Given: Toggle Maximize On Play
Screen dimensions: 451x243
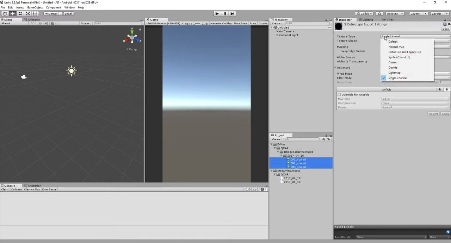Looking at the screenshot, I should coord(221,23).
